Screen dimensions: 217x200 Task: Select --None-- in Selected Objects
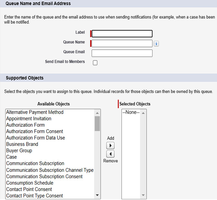(x=131, y=112)
